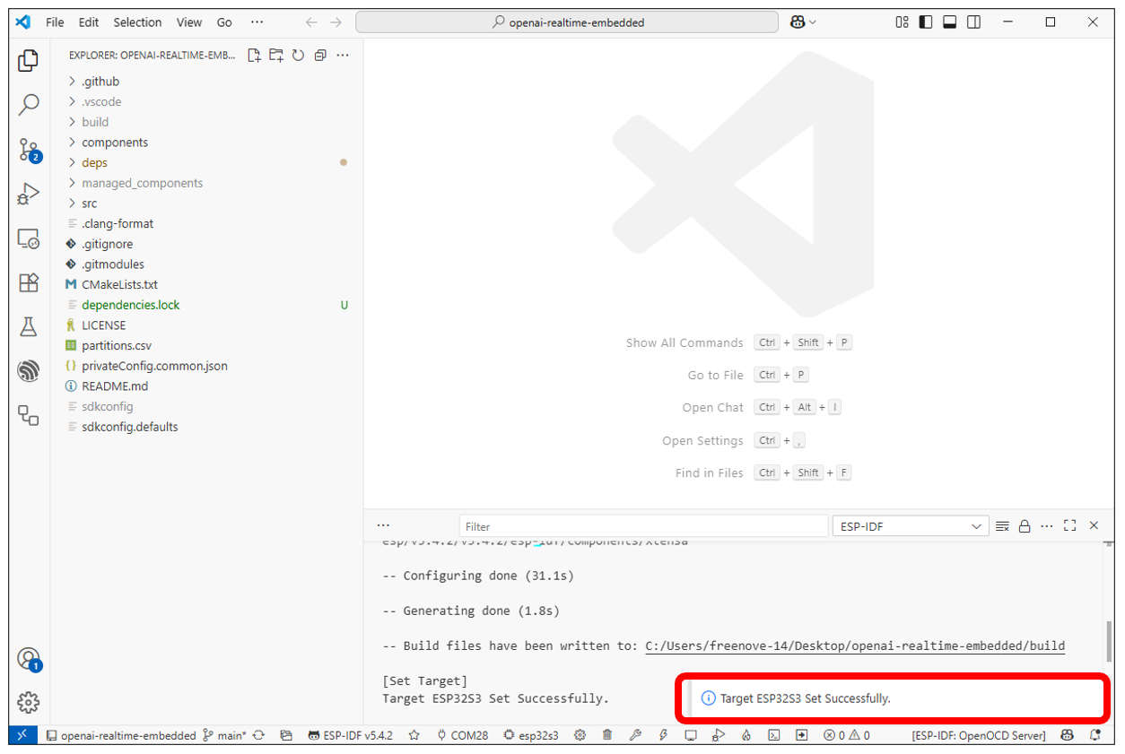Maximize the output panel size
The image size is (1125, 754).
[x=1070, y=525]
